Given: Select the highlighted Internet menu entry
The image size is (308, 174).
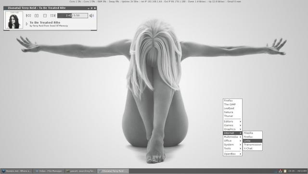Looking at the screenshot, I should pyautogui.click(x=232, y=133).
